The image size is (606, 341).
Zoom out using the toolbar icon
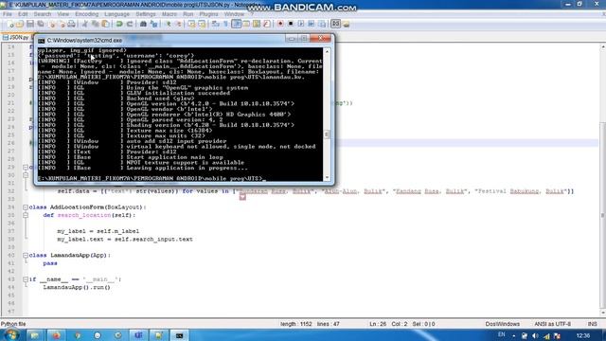[179, 24]
